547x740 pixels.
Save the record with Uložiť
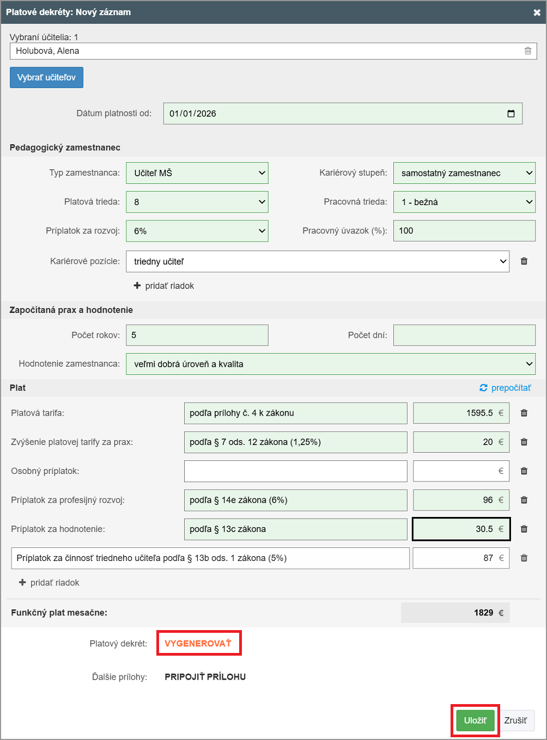(x=475, y=720)
